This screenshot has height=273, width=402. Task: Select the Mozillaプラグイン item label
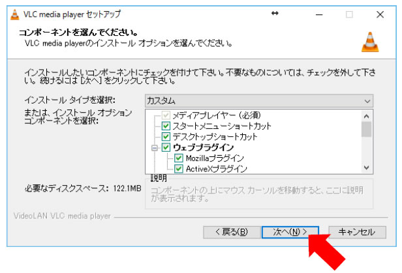215,158
